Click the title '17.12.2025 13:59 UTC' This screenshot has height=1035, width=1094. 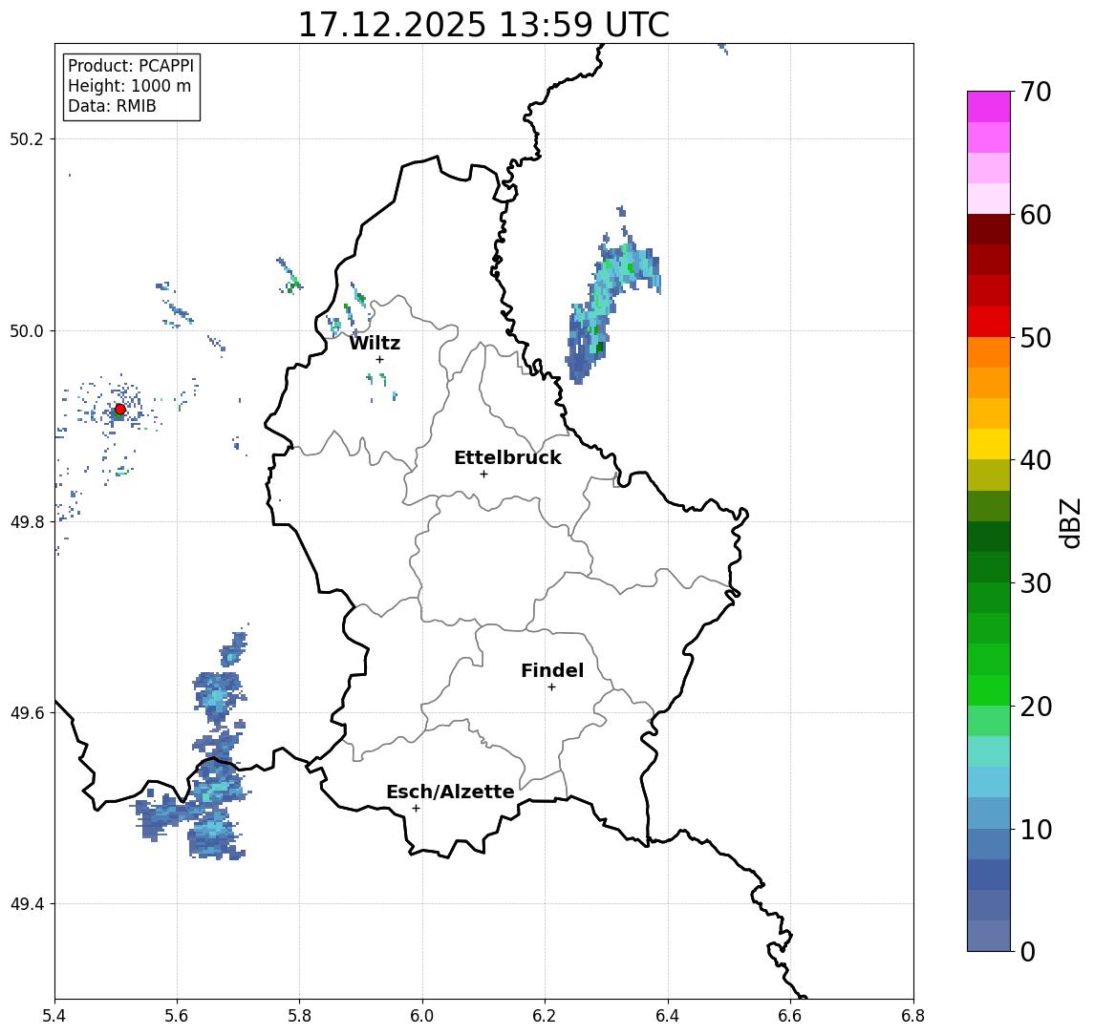[x=483, y=25]
